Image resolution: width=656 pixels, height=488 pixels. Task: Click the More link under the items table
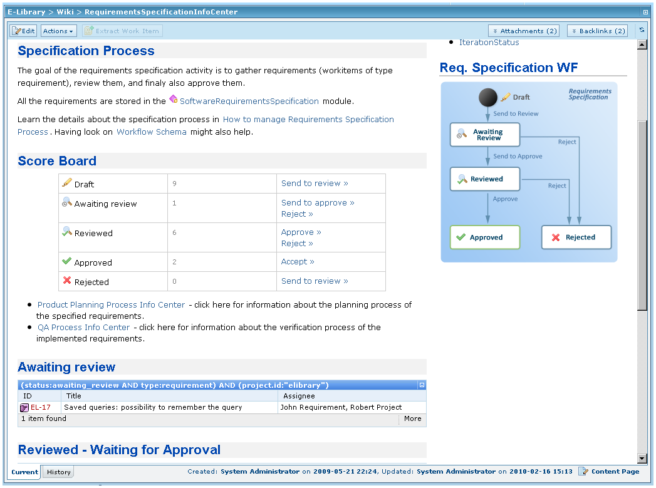point(412,418)
